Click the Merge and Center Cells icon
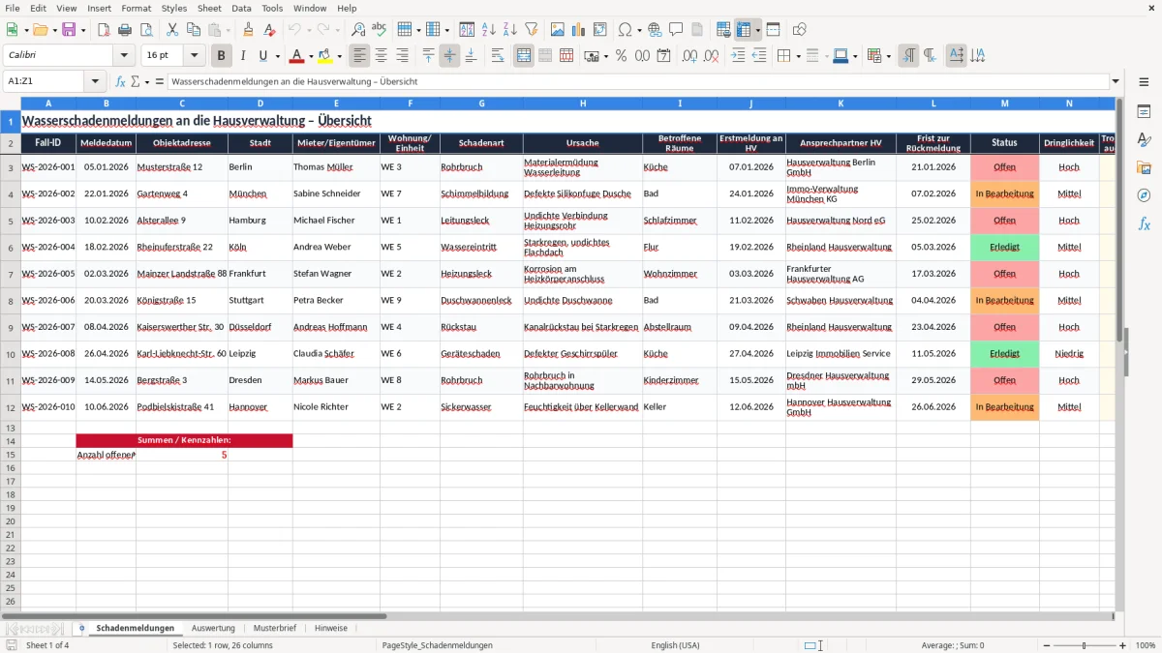The image size is (1162, 653). point(524,56)
